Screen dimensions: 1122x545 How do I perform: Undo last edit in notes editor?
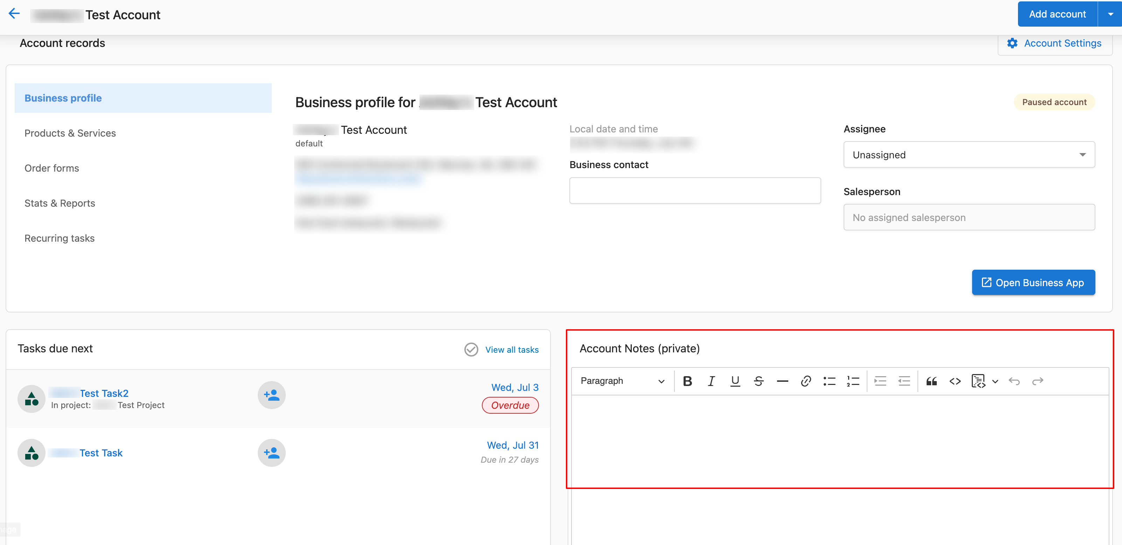[1014, 381]
